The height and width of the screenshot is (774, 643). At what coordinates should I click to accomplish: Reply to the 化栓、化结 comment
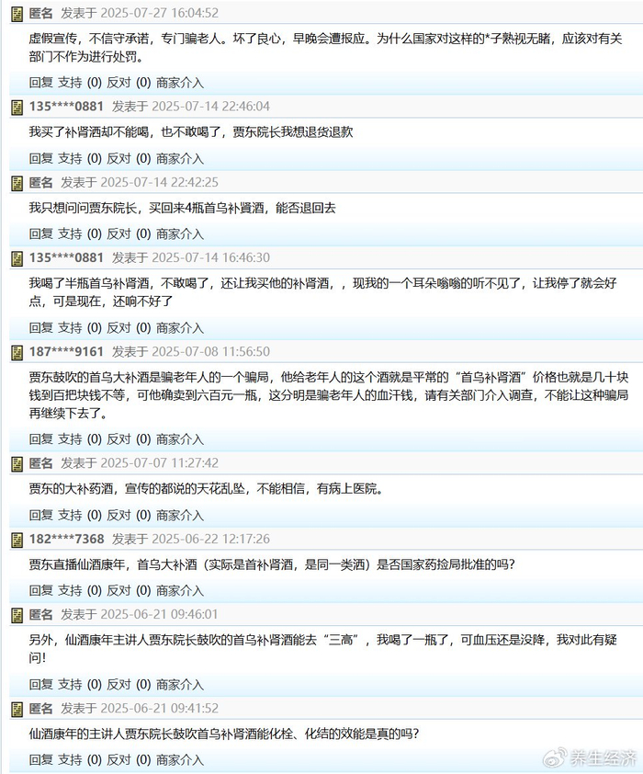click(41, 759)
